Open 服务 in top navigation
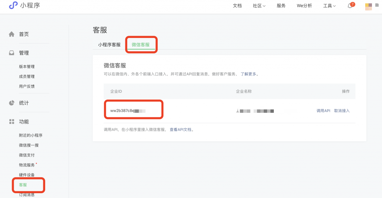The height and width of the screenshot is (198, 382). [x=281, y=6]
